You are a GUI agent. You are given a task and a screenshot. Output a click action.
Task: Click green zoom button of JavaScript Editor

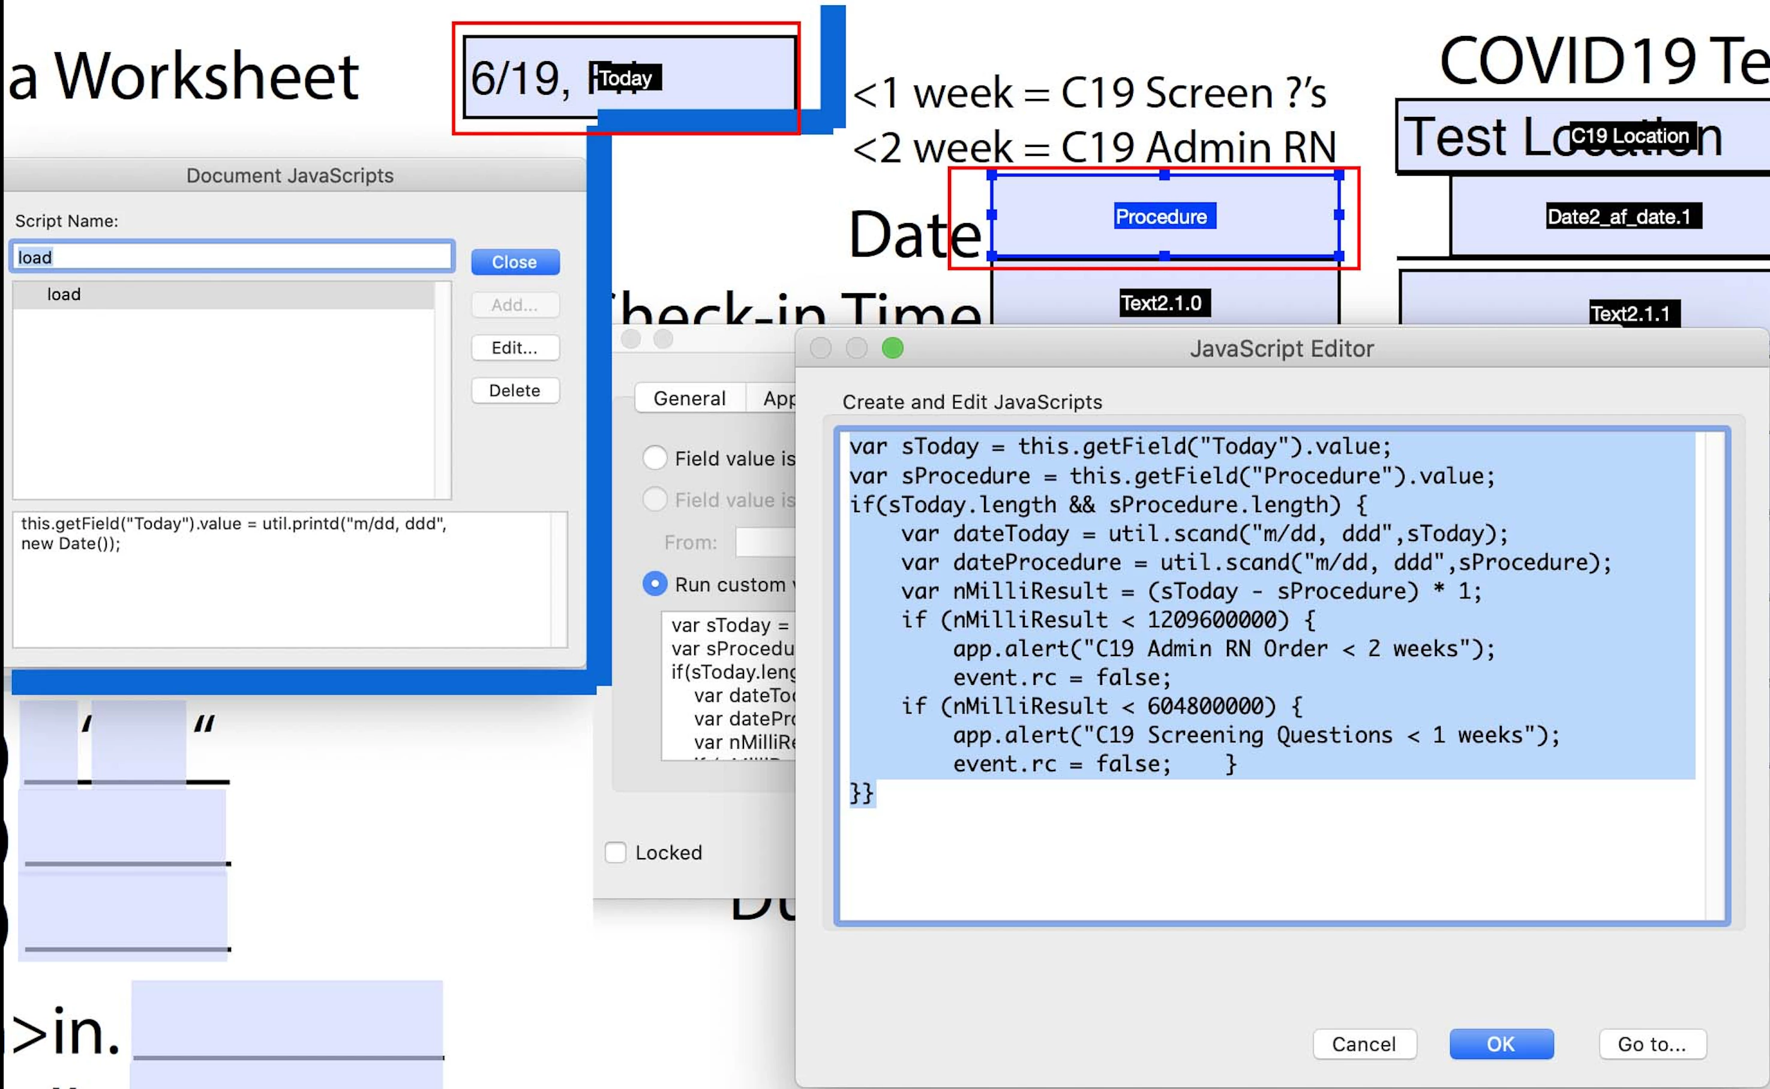click(892, 348)
